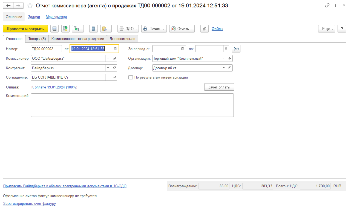This screenshot has width=348, height=207.
Task: Open the create-based-on icon dropdown
Action: (78, 29)
